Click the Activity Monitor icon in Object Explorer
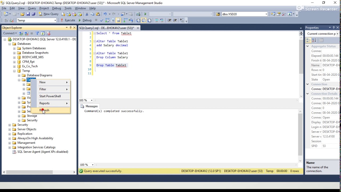Image resolution: width=341 pixels, height=192 pixels. (48, 33)
